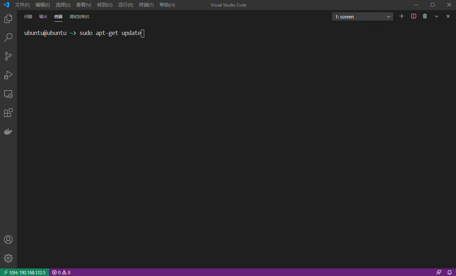This screenshot has width=456, height=276.
Task: Click the 'ubuntu@ubuntu' prompt text
Action: click(x=45, y=33)
